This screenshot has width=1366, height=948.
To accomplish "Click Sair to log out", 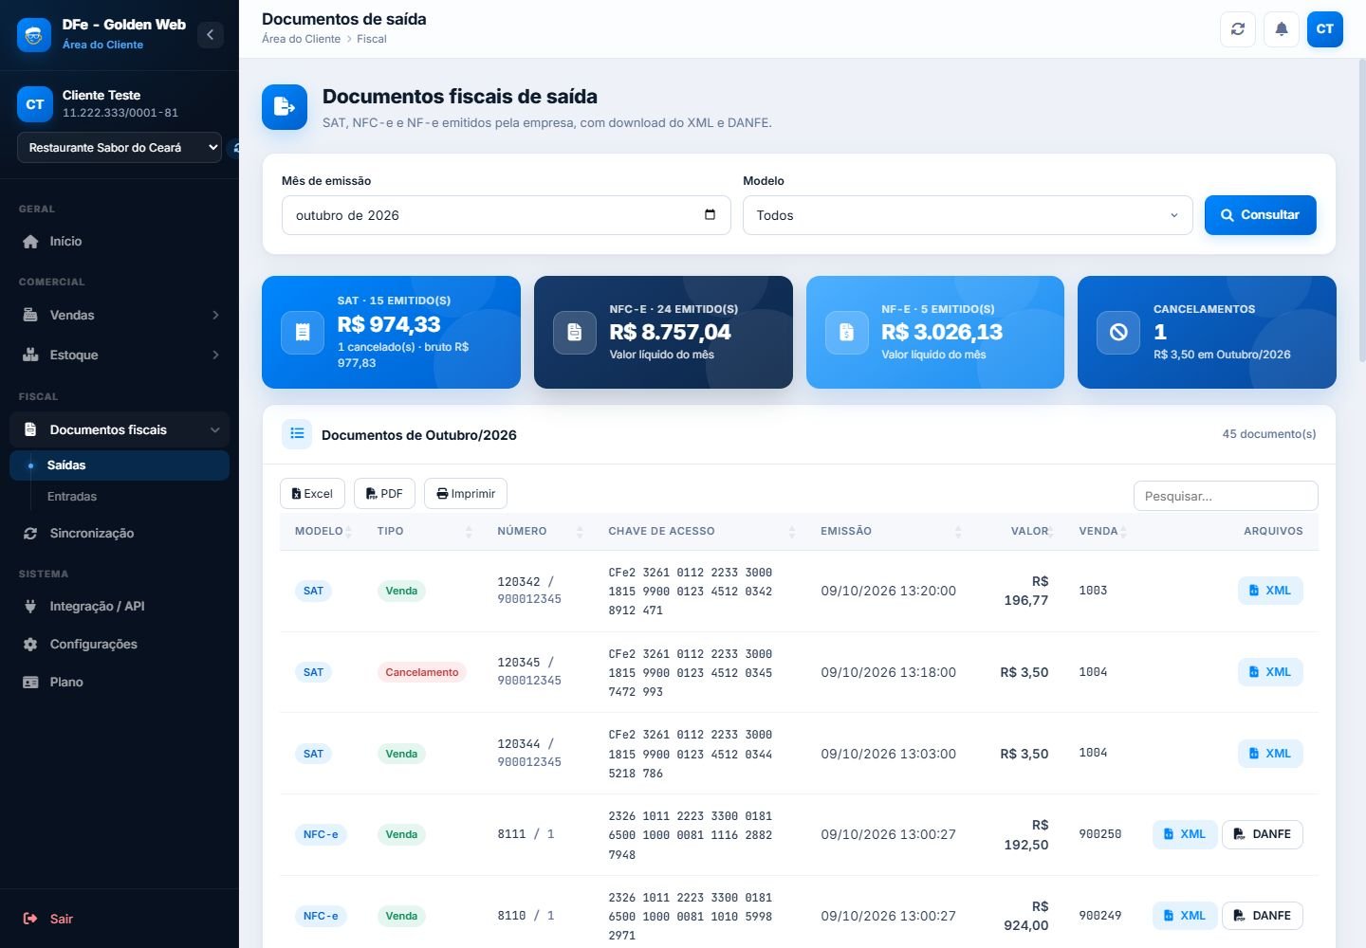I will [x=120, y=919].
